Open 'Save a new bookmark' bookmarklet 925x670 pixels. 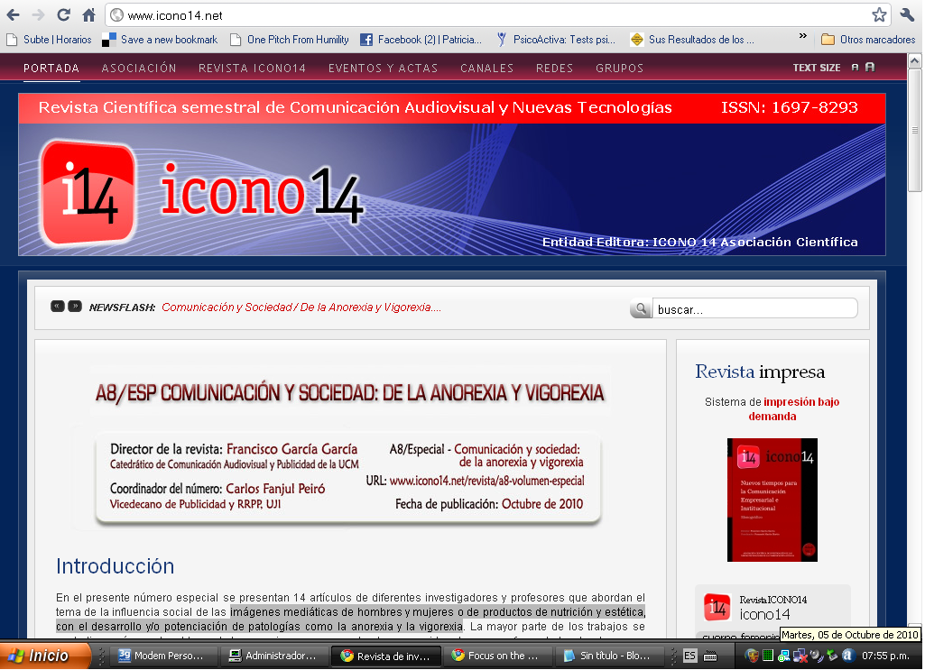(160, 40)
